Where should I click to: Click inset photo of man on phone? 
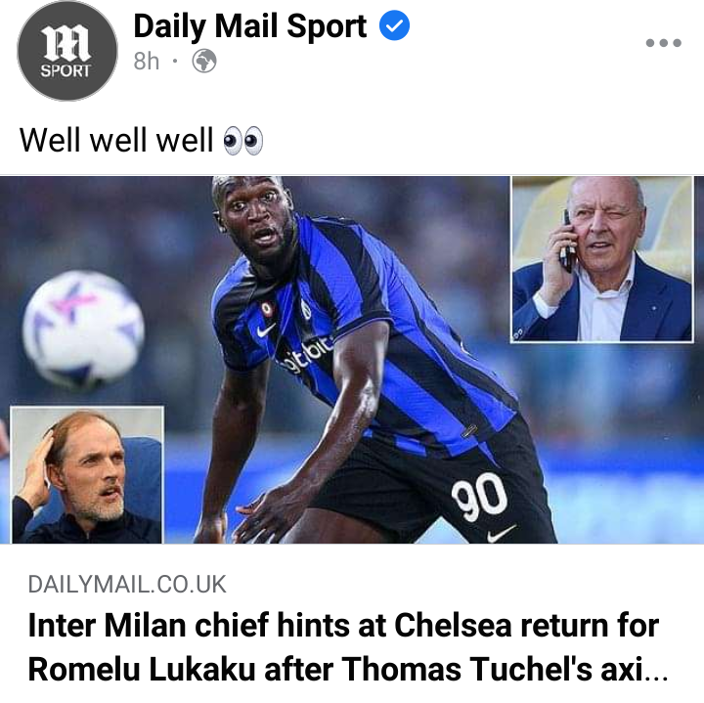(602, 259)
